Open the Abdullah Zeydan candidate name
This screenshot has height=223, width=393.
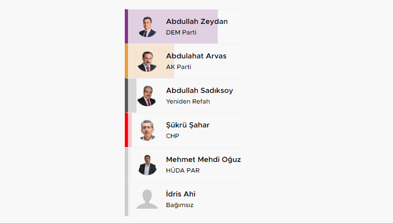click(196, 21)
